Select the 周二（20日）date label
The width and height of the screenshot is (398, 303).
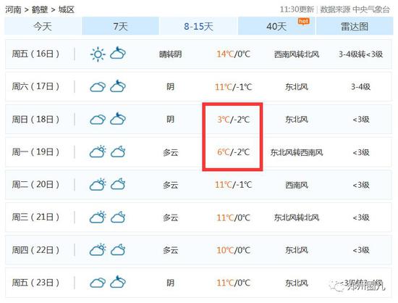point(35,185)
